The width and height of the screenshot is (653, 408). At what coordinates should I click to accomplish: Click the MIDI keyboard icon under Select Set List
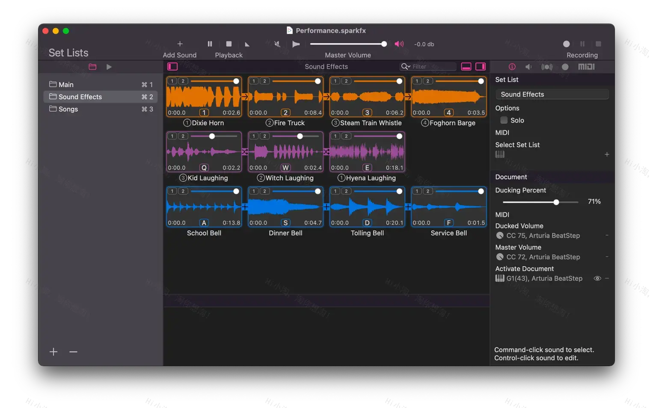pyautogui.click(x=500, y=154)
